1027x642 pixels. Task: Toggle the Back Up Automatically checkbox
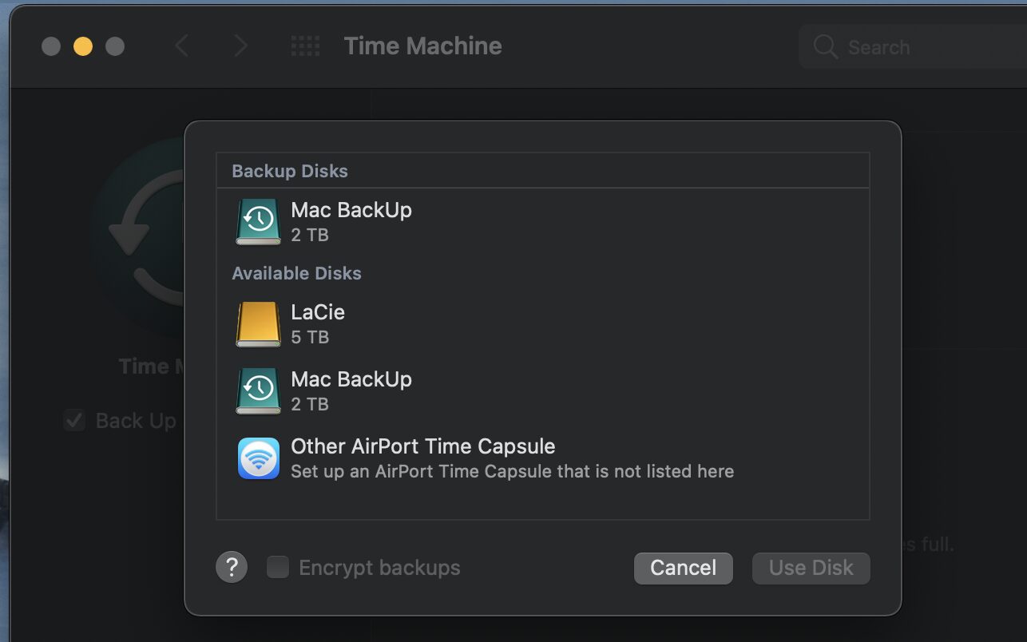[74, 421]
